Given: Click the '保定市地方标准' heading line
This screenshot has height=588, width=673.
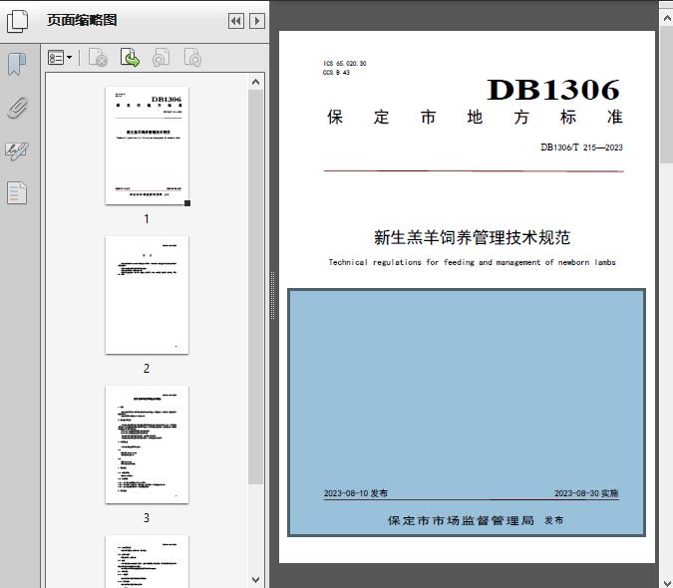Looking at the screenshot, I should tap(475, 117).
